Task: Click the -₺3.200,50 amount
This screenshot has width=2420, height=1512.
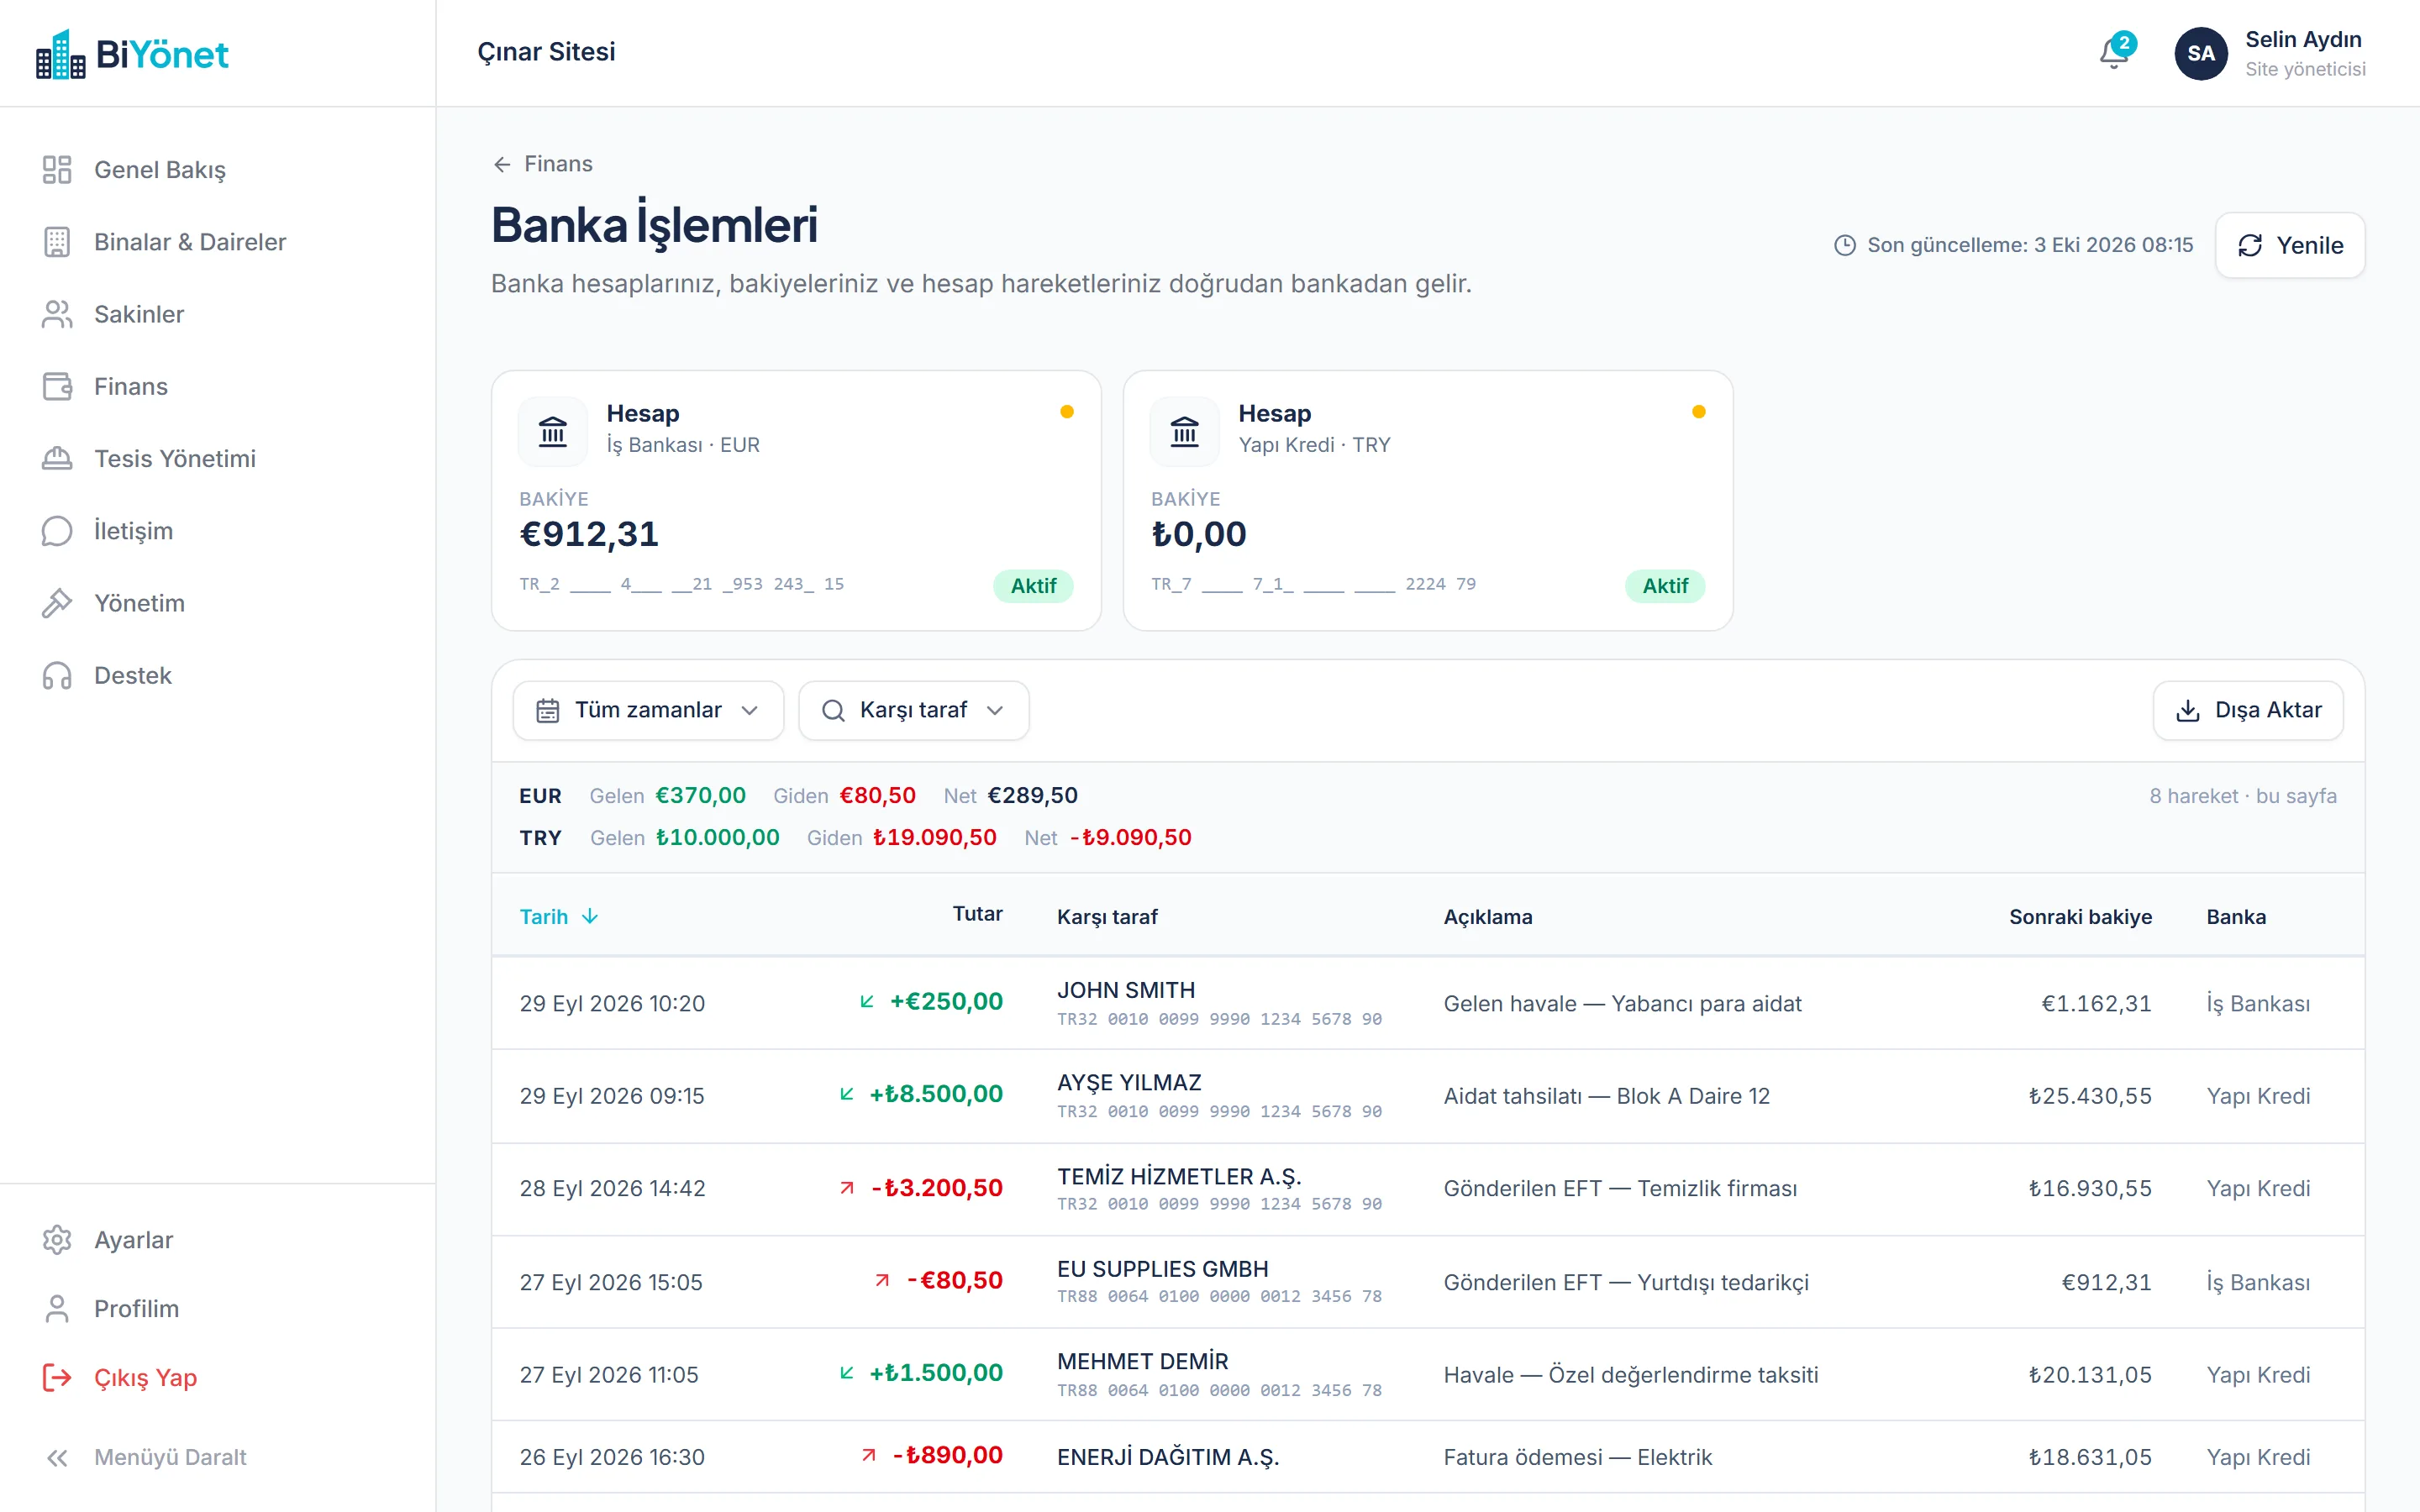Action: point(936,1188)
